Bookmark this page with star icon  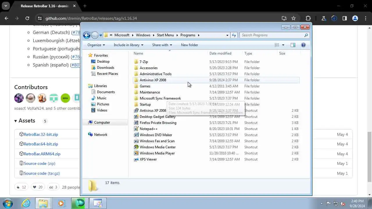(x=294, y=18)
